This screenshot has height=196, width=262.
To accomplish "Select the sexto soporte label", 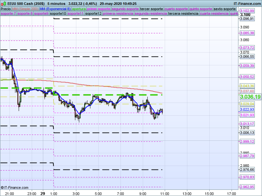I will 224,9.
